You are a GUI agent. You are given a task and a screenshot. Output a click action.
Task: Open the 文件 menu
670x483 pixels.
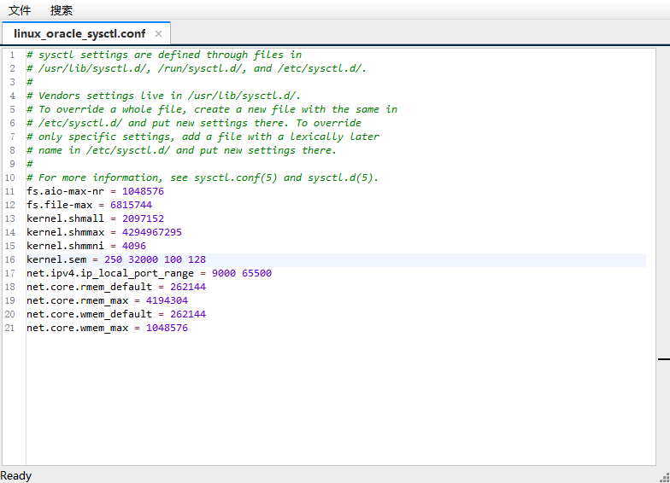click(20, 10)
